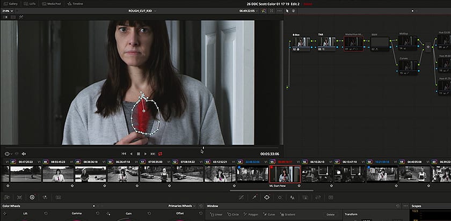The height and width of the screenshot is (221, 451).
Task: Select the B-Box node 12
Action: tap(301, 43)
